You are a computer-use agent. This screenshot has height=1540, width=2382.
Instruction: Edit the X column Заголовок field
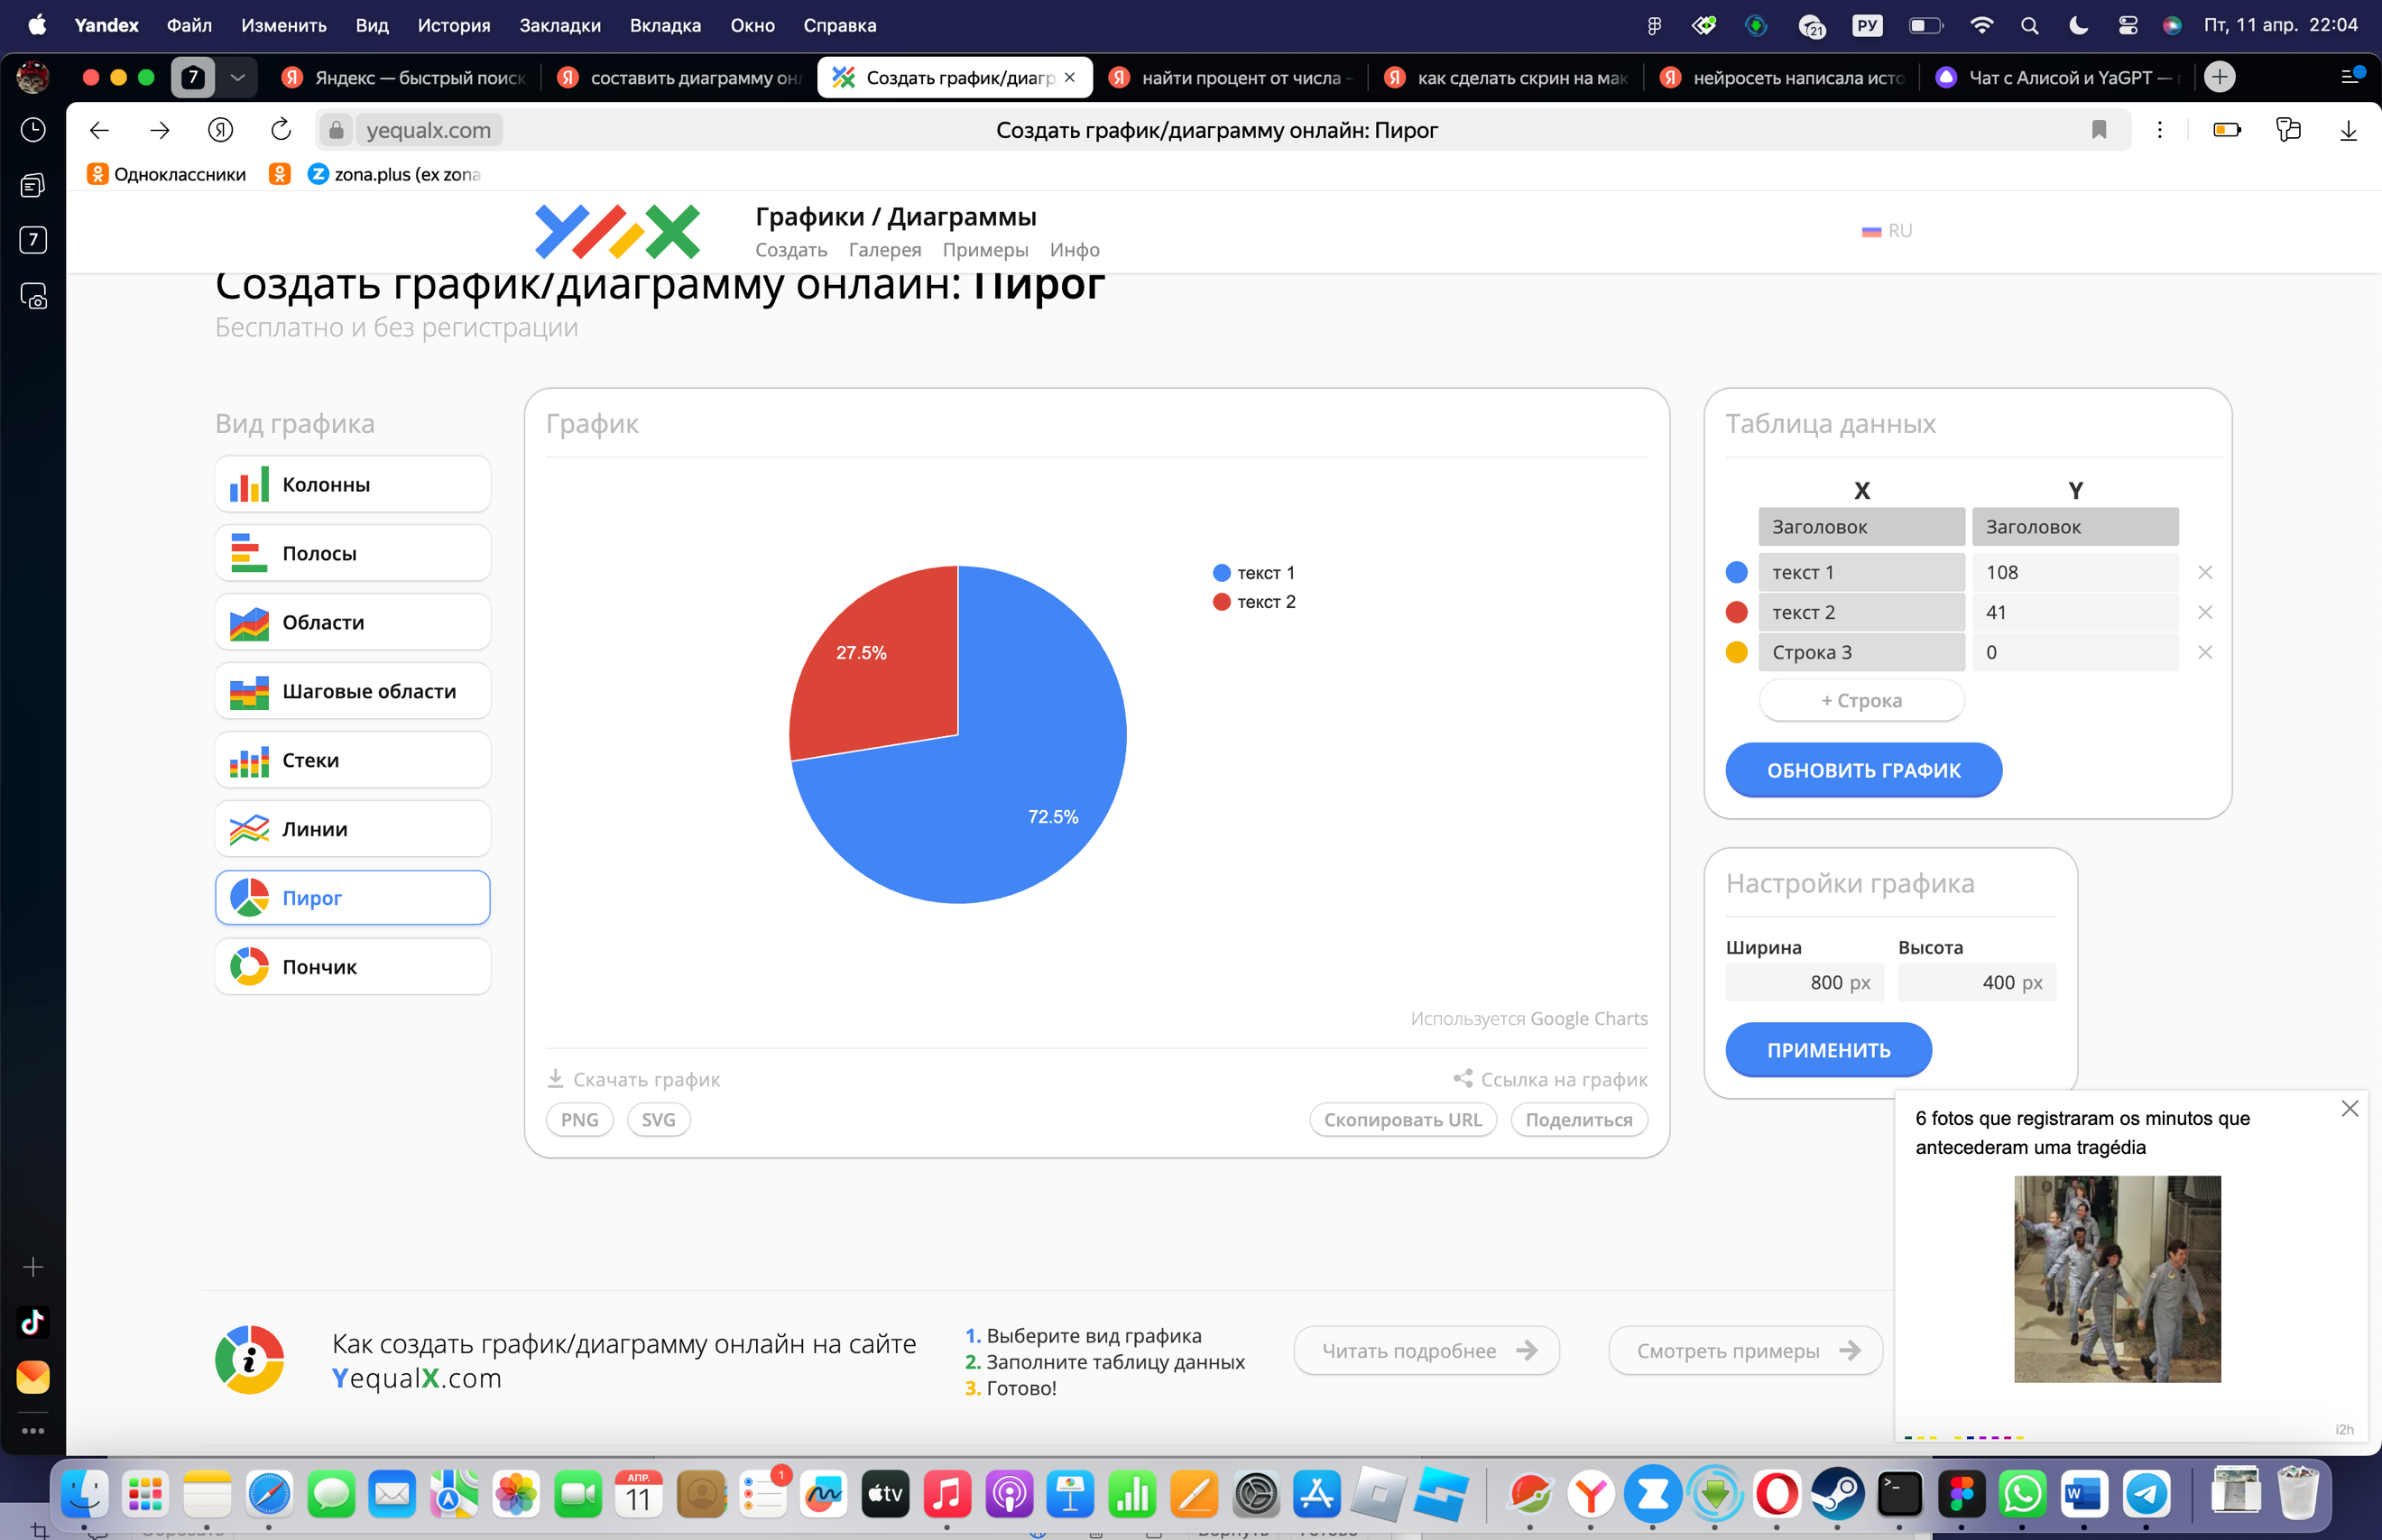point(1862,527)
